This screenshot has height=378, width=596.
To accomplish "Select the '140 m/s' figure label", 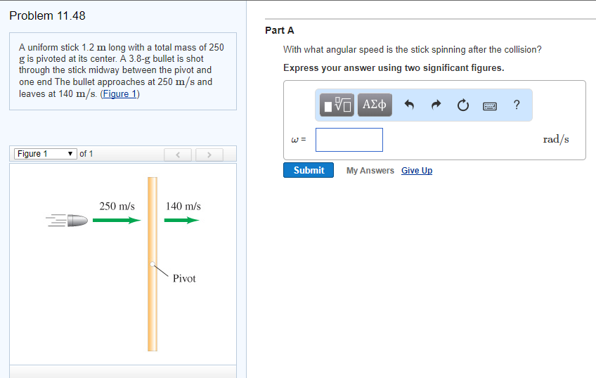I will coord(183,207).
